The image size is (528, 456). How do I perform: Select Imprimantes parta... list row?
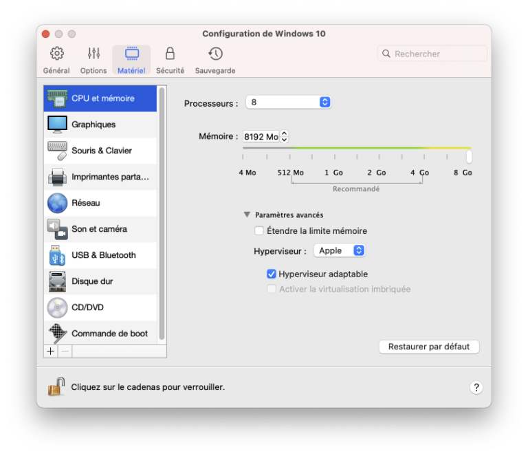(100, 177)
